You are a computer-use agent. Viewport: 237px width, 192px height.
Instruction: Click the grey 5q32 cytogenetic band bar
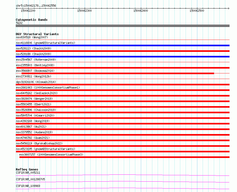pos(122,26)
